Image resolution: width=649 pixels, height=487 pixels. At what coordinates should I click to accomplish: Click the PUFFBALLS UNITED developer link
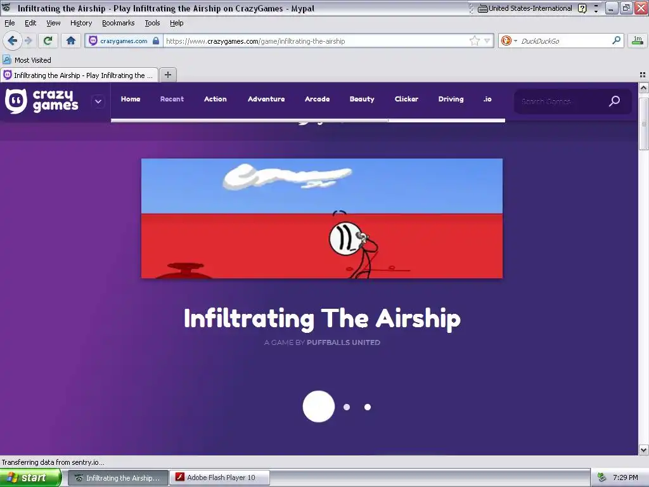[343, 342]
